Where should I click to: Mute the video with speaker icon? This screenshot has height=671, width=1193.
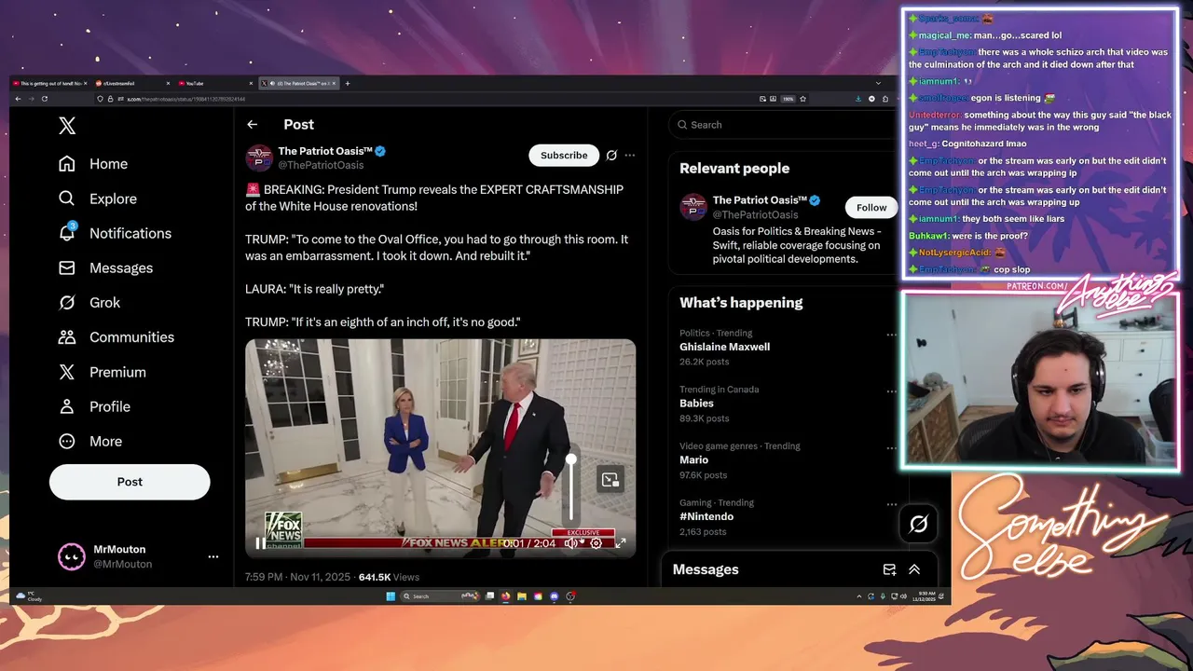(x=571, y=543)
